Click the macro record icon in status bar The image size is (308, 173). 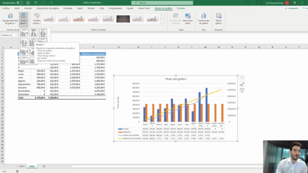[17, 171]
